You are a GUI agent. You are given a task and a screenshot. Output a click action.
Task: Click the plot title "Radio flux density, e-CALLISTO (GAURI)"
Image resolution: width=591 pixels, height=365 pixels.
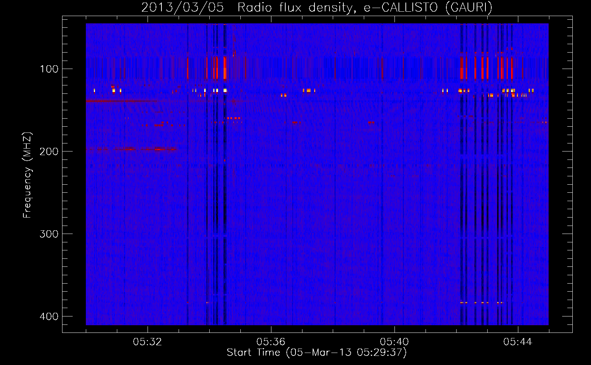tap(365, 7)
